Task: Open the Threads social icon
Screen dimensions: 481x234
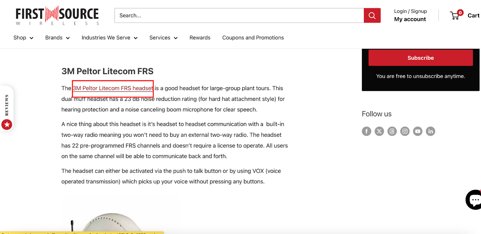Action: 392,131
